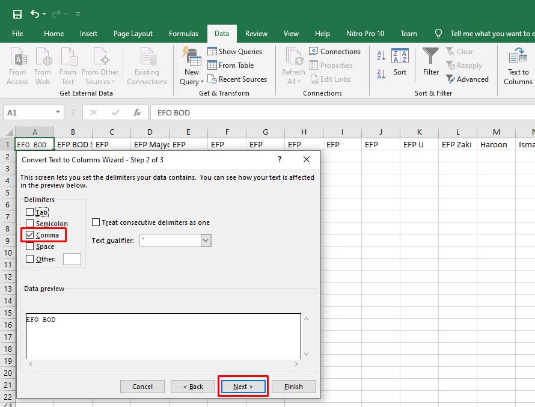Uncheck the Comma delimiter checkbox
This screenshot has width=535, height=407.
click(29, 234)
